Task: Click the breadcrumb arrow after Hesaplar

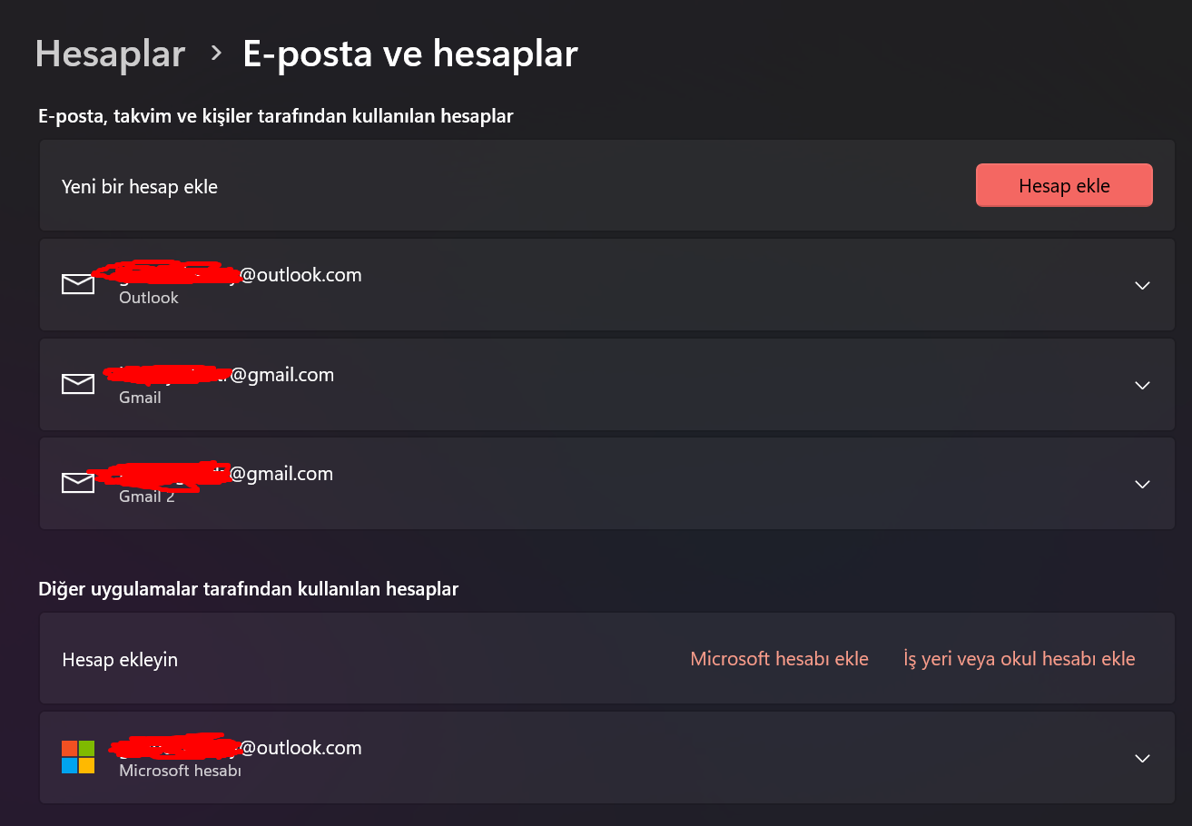Action: pos(216,54)
